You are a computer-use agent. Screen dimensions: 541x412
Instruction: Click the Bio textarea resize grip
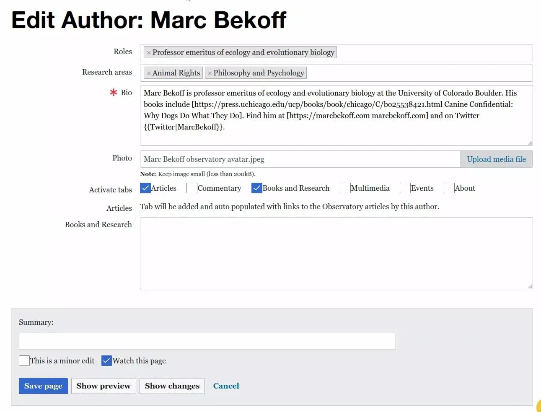[x=530, y=142]
